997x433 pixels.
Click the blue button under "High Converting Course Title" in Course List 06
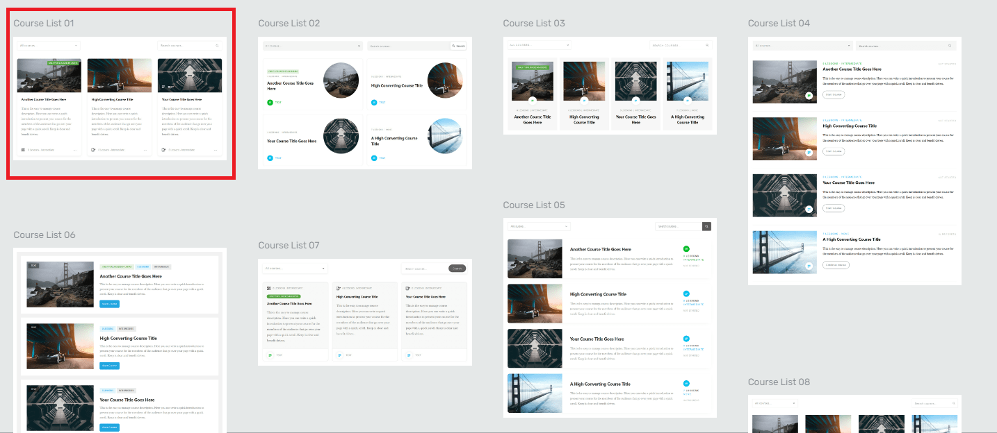point(109,366)
